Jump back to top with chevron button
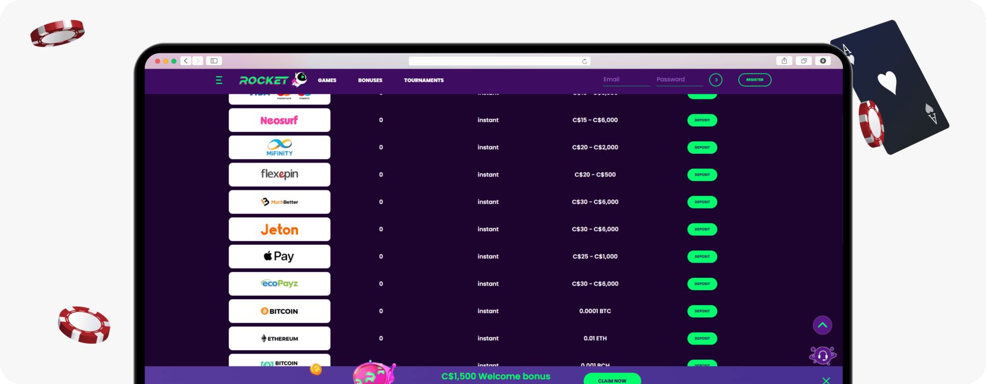986x384 pixels. (x=822, y=325)
